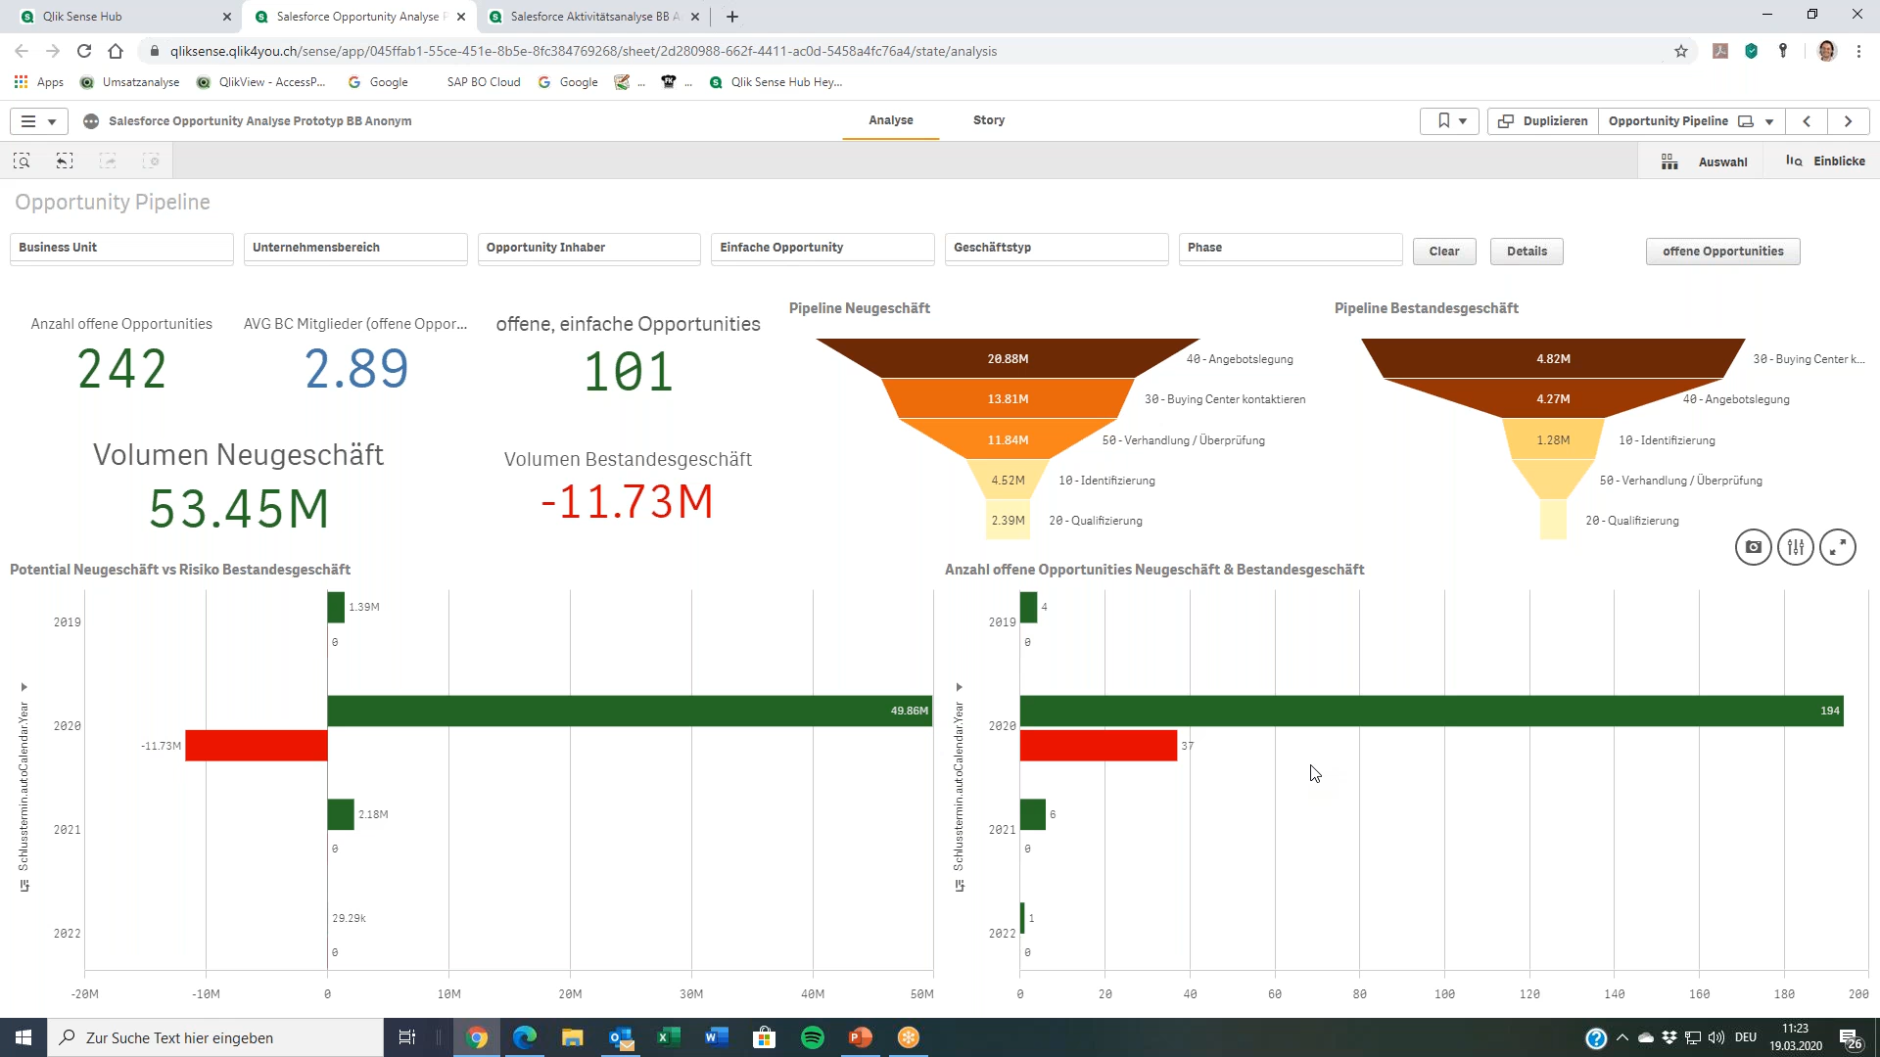The image size is (1880, 1057).
Task: Open the bookmarks dropdown
Action: point(1450,121)
